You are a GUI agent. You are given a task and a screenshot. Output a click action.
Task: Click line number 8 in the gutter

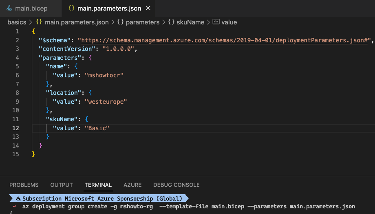17,93
